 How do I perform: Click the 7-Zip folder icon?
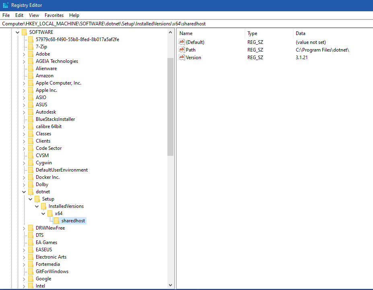point(31,47)
